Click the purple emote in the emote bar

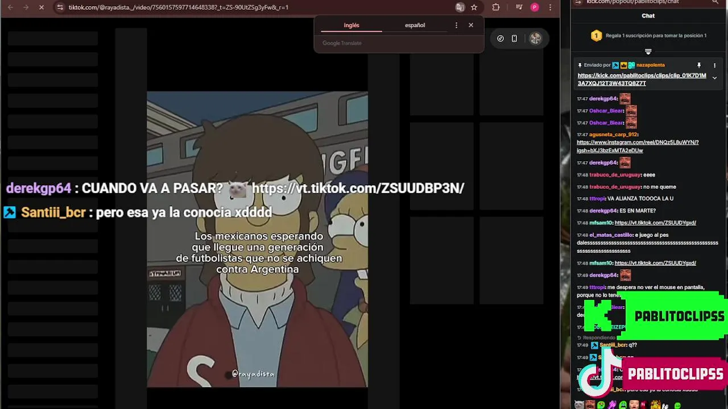pyautogui.click(x=612, y=405)
